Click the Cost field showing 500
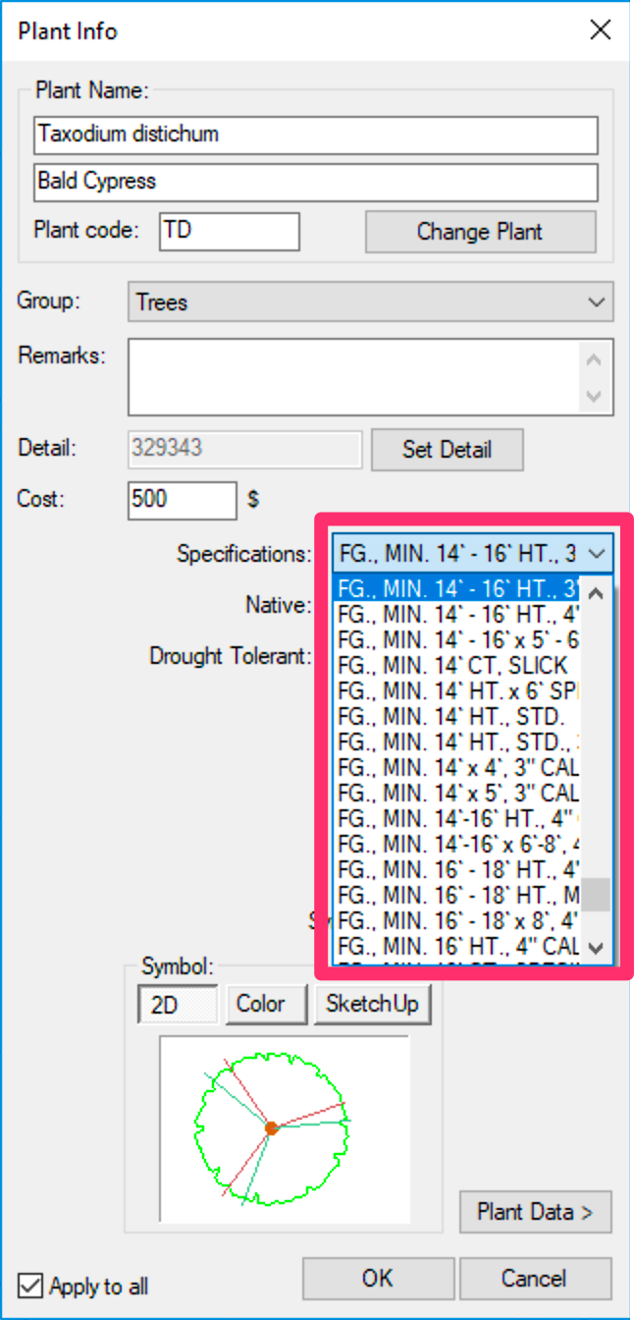Screen dimensions: 634x1320 point(183,499)
